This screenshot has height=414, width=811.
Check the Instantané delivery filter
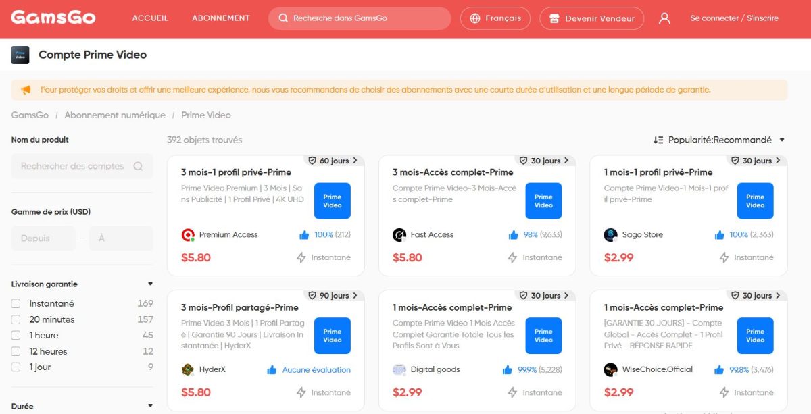(16, 304)
